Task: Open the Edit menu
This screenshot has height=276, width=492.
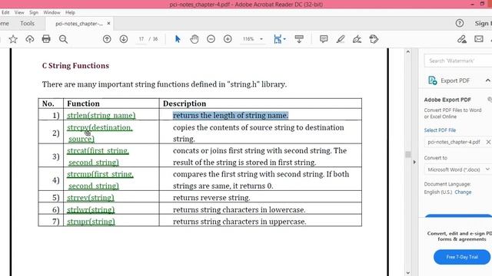Action: pyautogui.click(x=5, y=12)
